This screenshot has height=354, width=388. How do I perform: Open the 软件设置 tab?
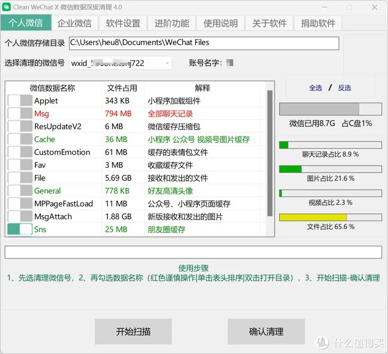tap(123, 23)
